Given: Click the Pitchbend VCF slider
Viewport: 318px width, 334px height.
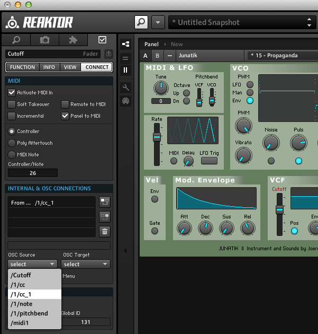Looking at the screenshot, I should tap(199, 97).
